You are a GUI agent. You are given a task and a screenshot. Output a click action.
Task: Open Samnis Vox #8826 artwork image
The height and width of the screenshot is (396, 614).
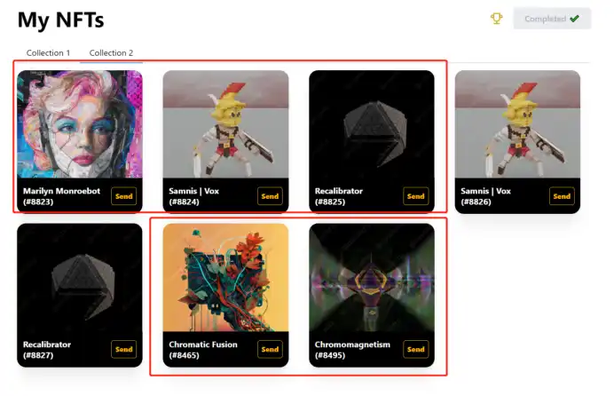tap(517, 124)
